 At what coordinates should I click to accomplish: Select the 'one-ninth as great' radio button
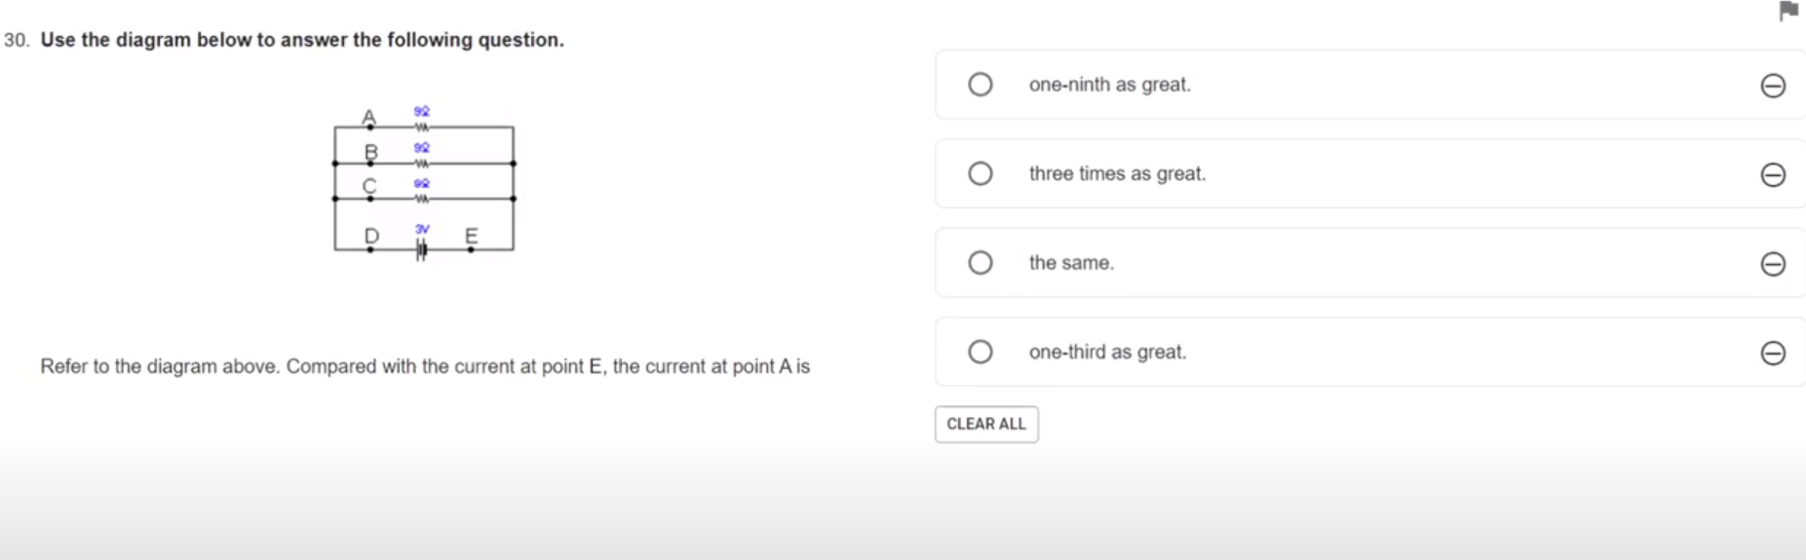[x=980, y=85]
